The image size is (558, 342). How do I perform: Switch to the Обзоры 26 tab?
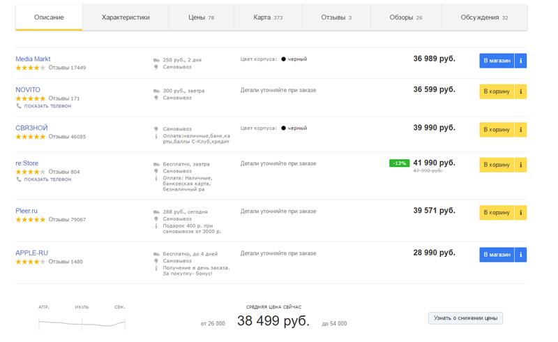pos(406,17)
